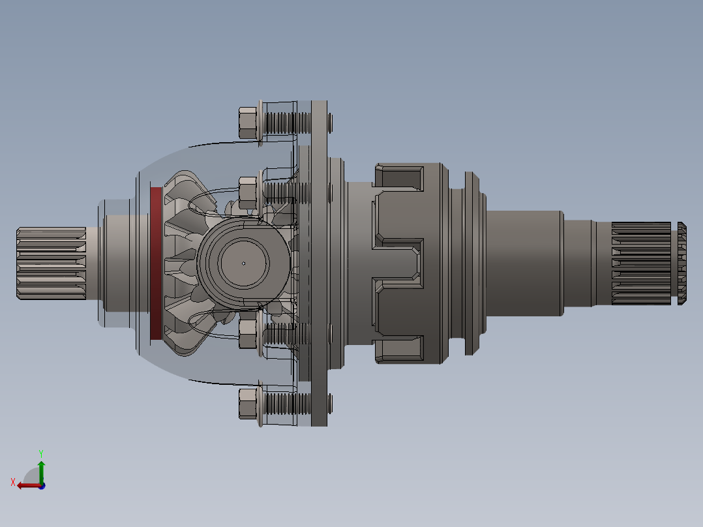The width and height of the screenshot is (703, 527).
Task: Select the plain cylindrical right axle section
Action: coord(524,263)
